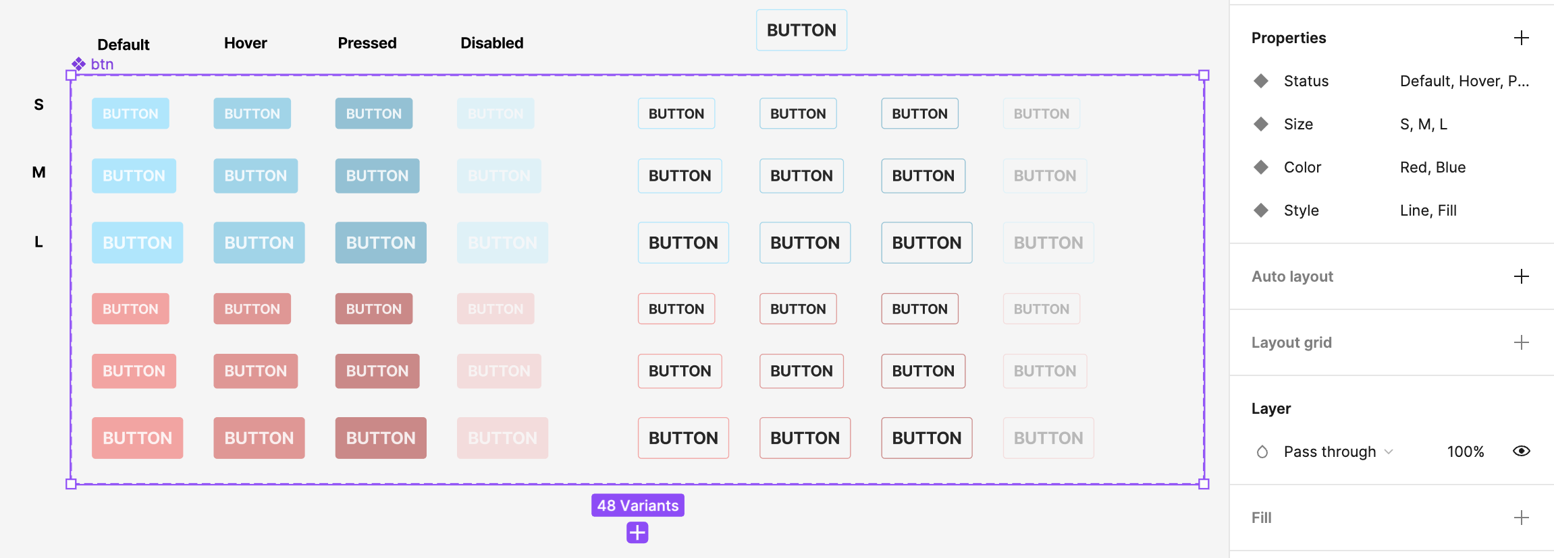1554x558 pixels.
Task: Add a fill with plus icon
Action: tap(1521, 518)
